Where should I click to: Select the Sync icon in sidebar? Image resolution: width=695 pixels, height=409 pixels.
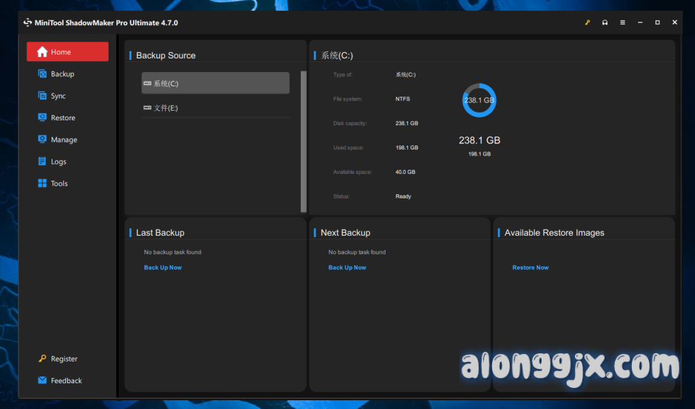point(42,96)
